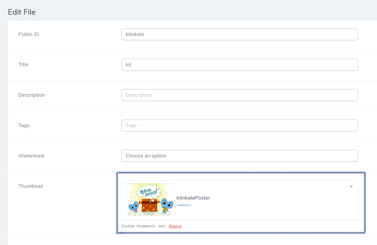
Task: Click the kitnkatePoster thumbnail image
Action: pyautogui.click(x=150, y=200)
